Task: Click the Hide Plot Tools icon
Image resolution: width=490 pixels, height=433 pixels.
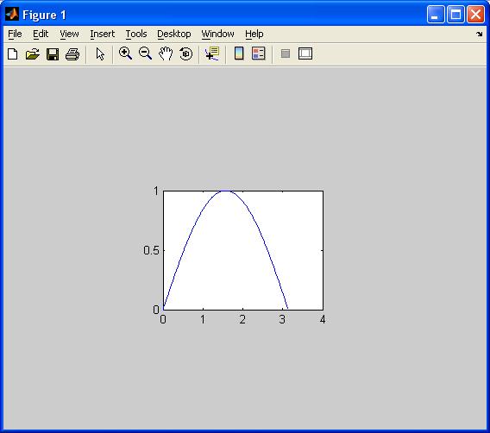Action: tap(286, 53)
